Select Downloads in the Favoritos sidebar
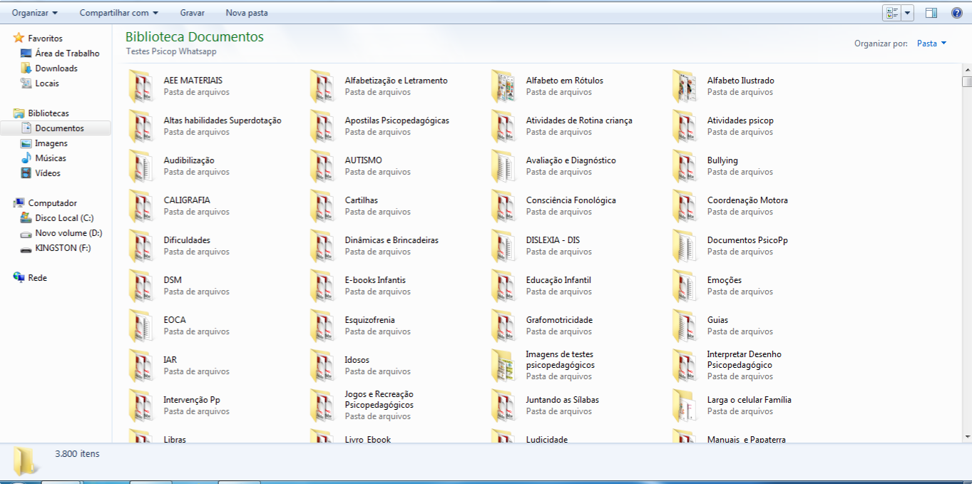Viewport: 972px width, 484px height. [x=56, y=68]
